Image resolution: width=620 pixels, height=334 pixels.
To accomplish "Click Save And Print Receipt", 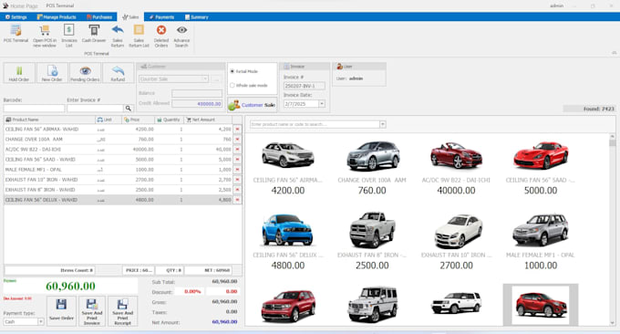I will (x=122, y=310).
